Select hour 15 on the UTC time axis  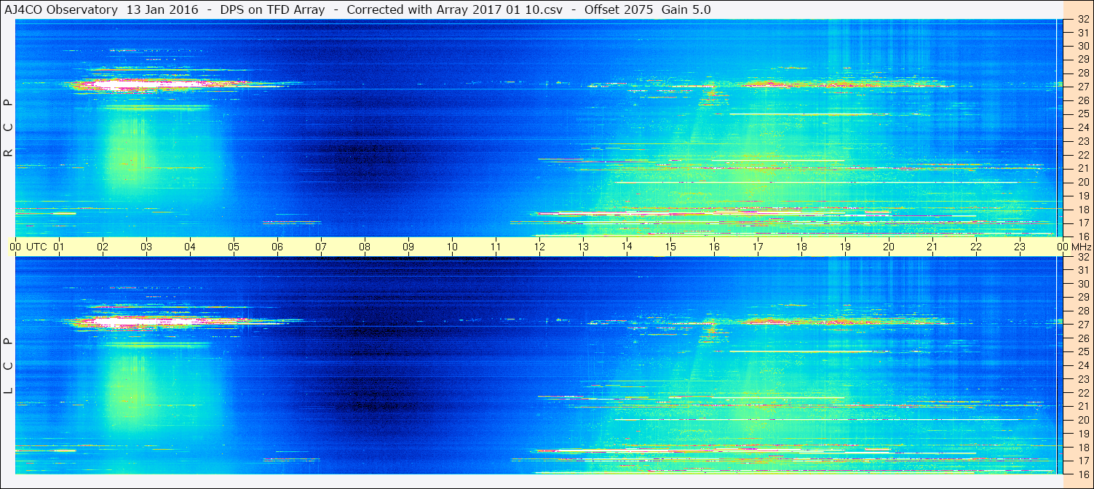pyautogui.click(x=670, y=247)
